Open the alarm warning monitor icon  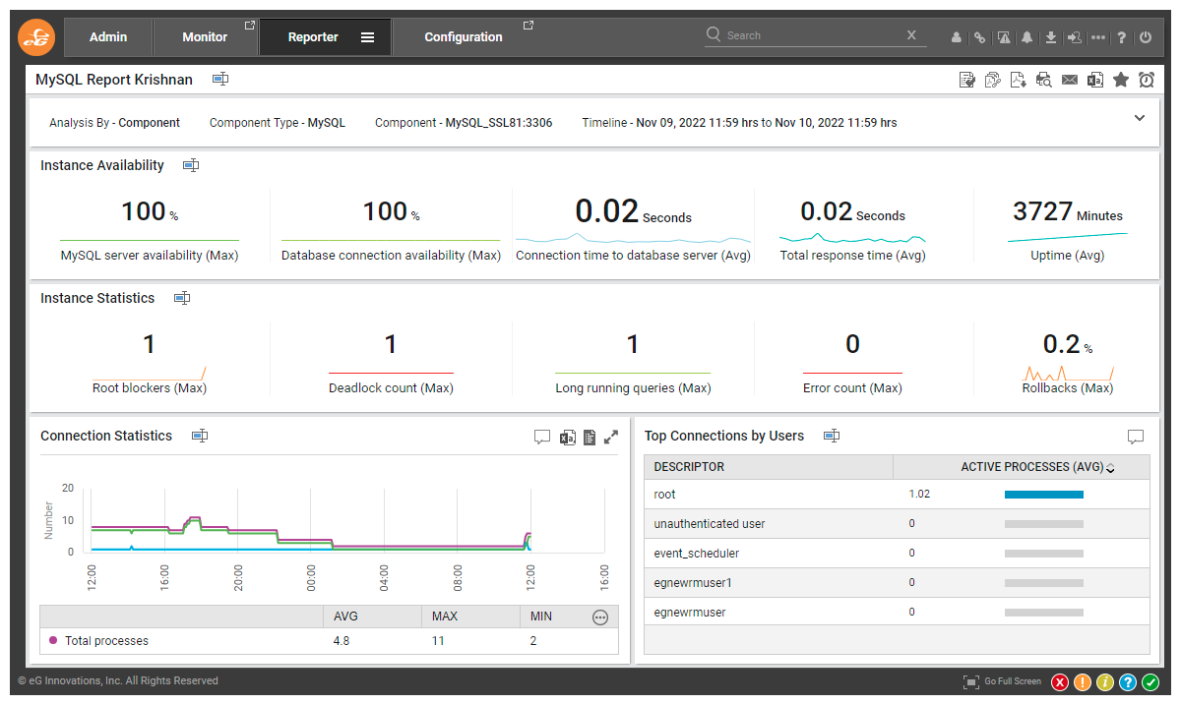coord(1004,37)
